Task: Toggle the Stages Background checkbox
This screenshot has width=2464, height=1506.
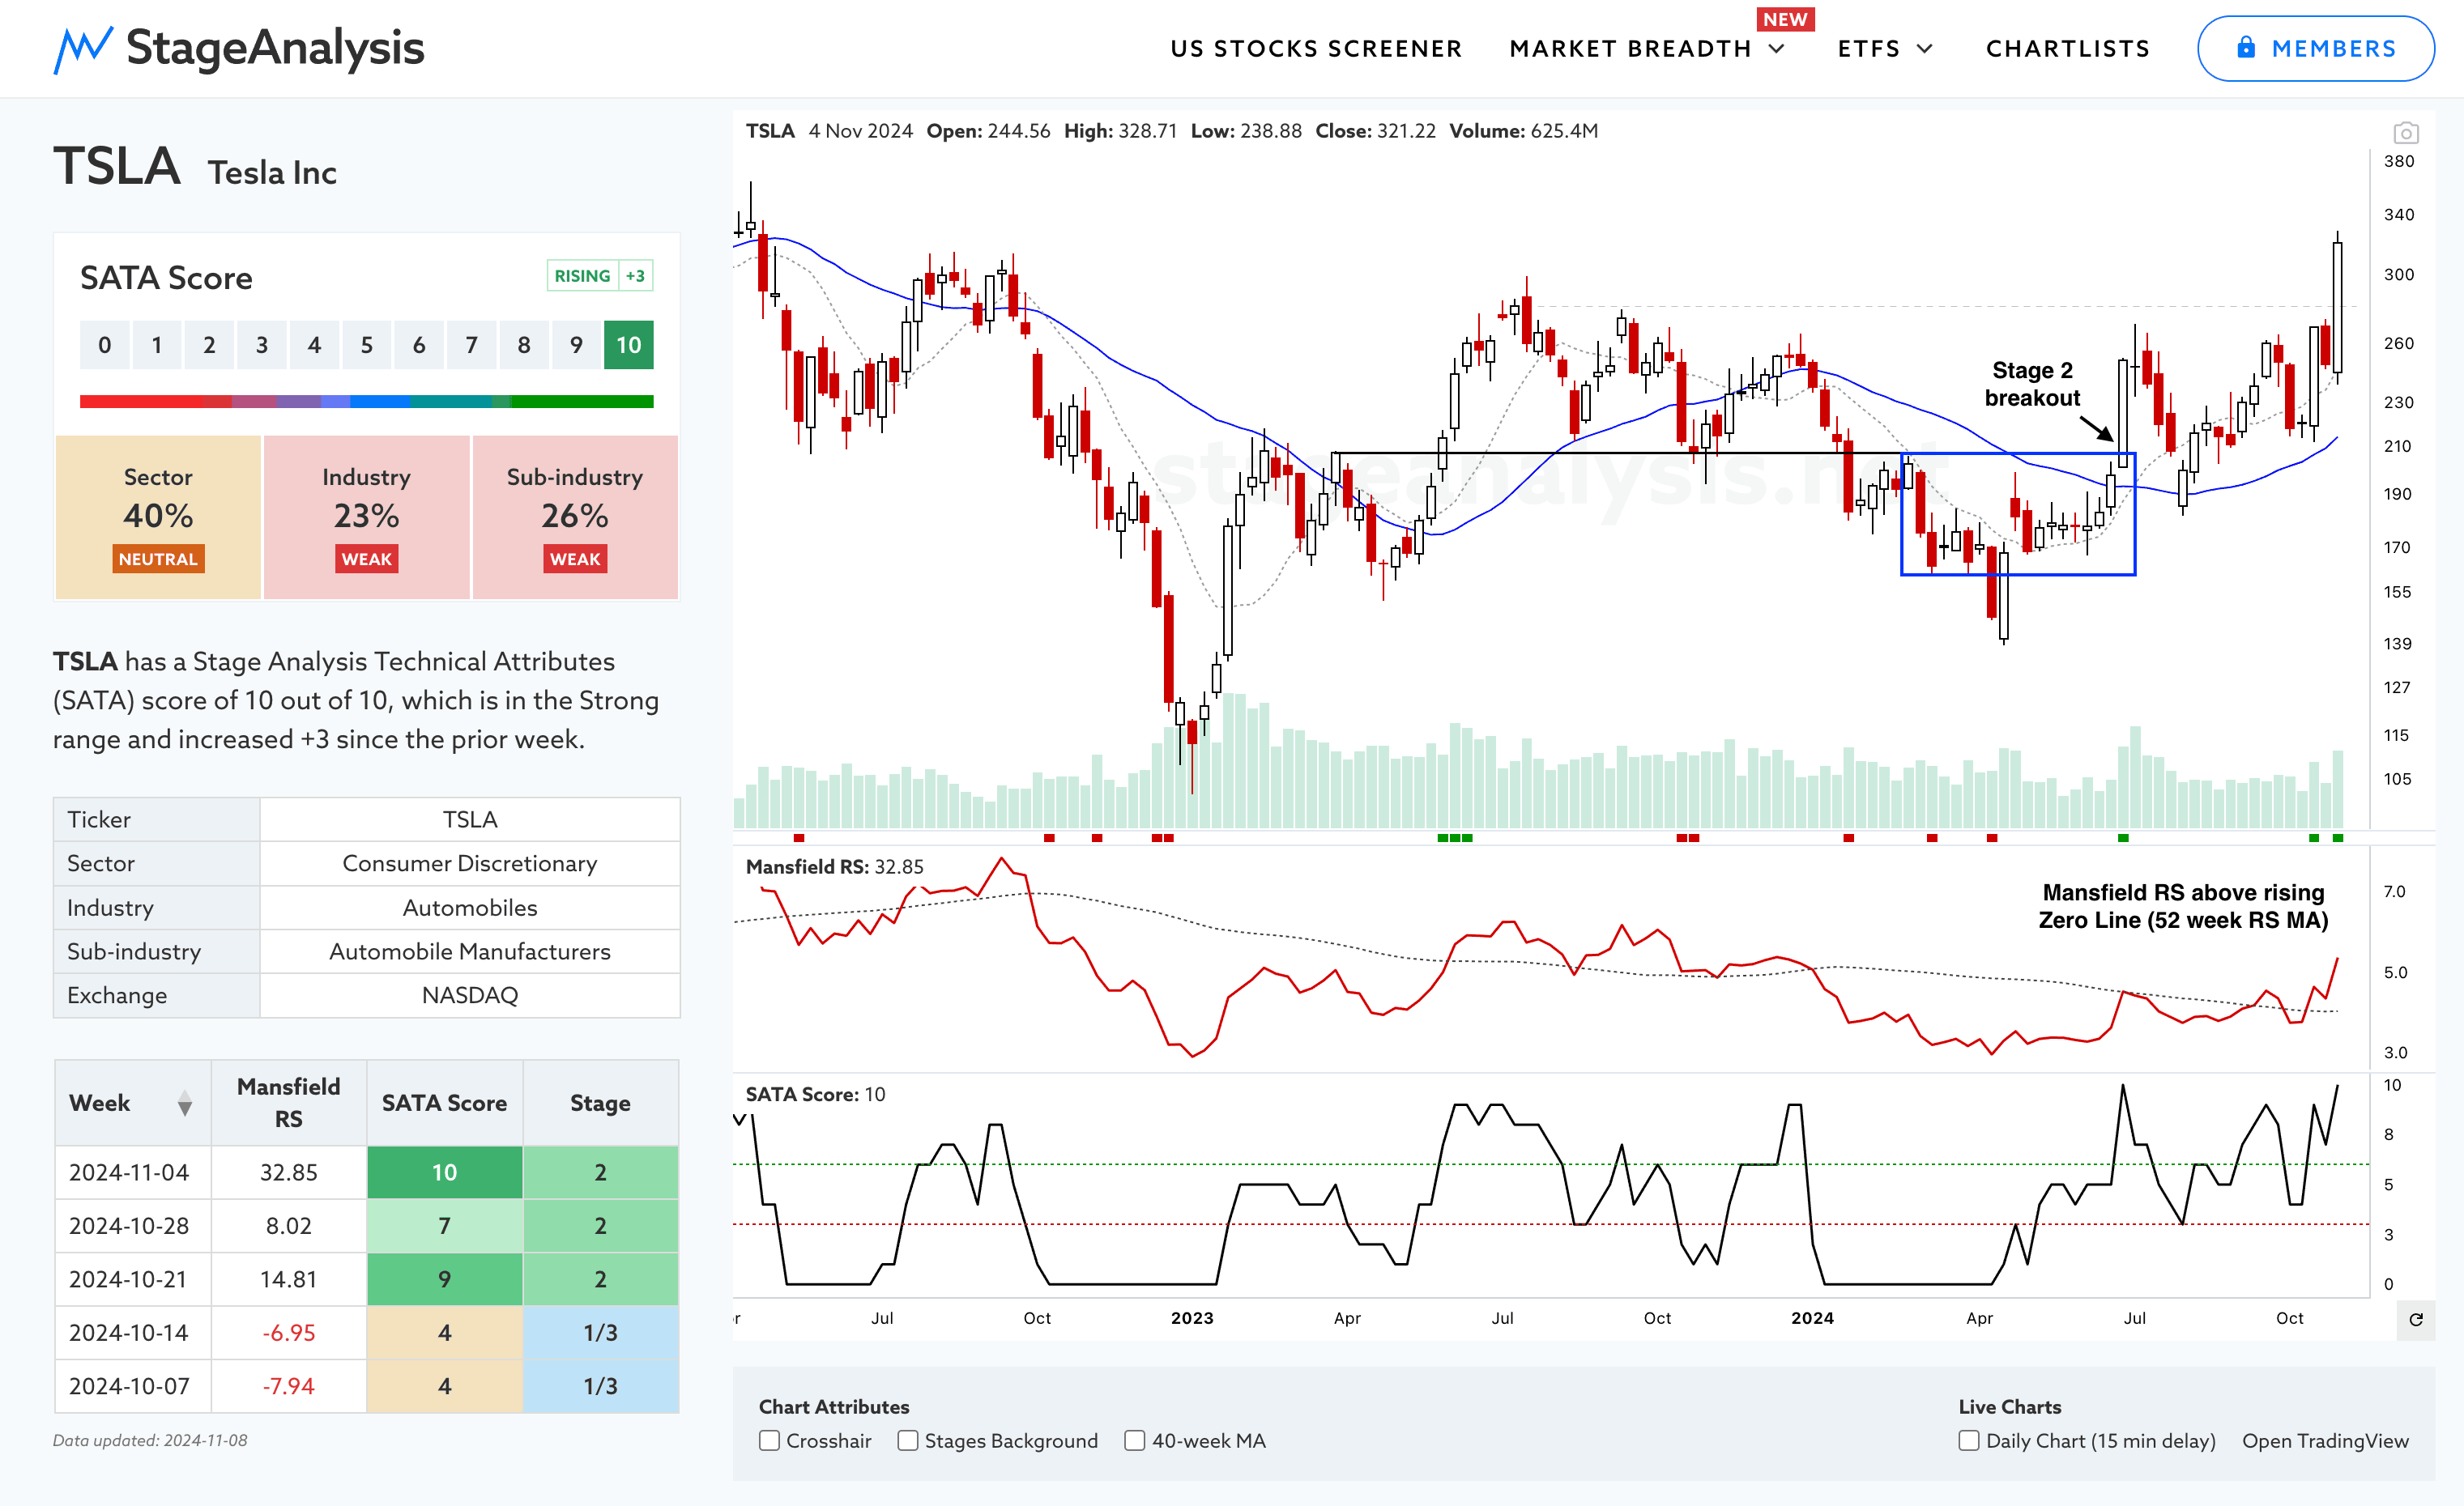Action: click(x=908, y=1440)
